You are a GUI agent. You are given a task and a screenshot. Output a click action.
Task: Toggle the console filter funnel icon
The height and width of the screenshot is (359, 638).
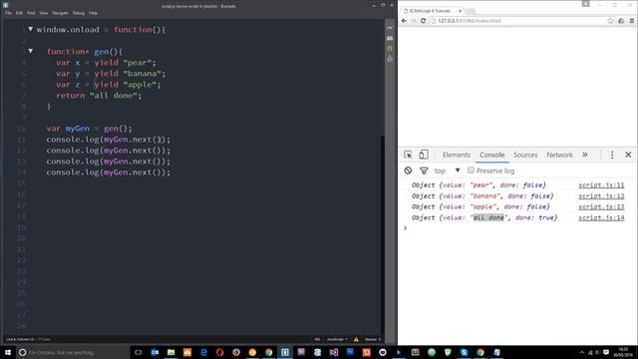pos(424,171)
